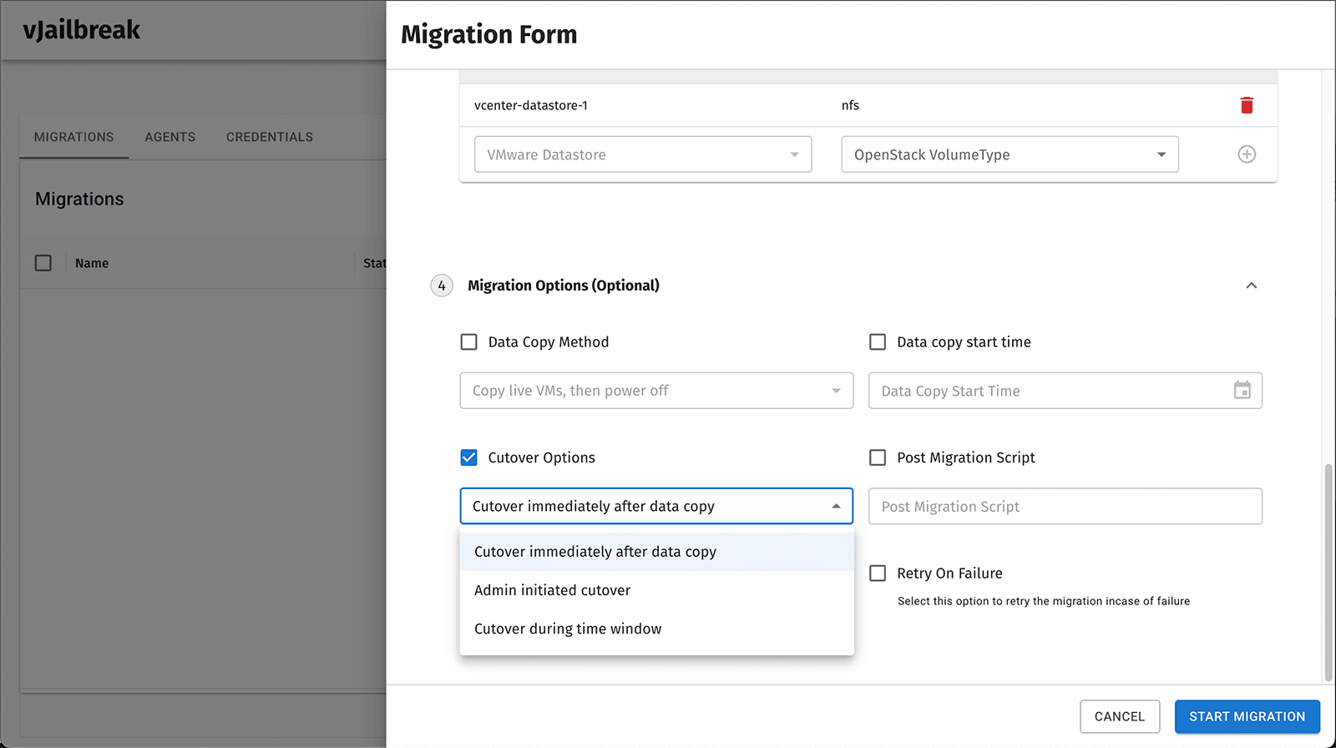
Task: Delete the vcenter-datastore-1 mapping with trash icon
Action: (1247, 105)
